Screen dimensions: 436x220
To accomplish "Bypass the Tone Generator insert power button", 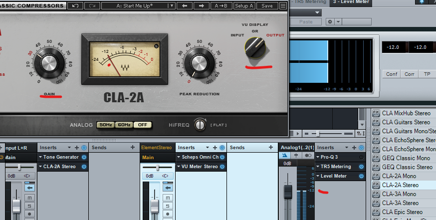I will click(84, 157).
